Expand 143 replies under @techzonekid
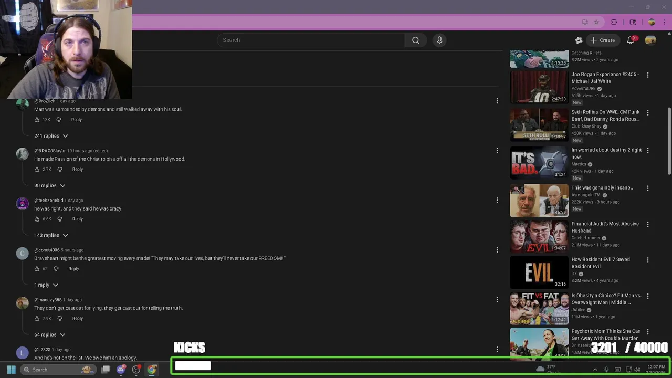 click(x=51, y=235)
